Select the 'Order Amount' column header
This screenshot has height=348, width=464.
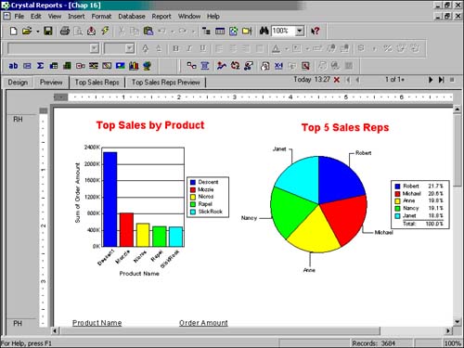tap(203, 323)
